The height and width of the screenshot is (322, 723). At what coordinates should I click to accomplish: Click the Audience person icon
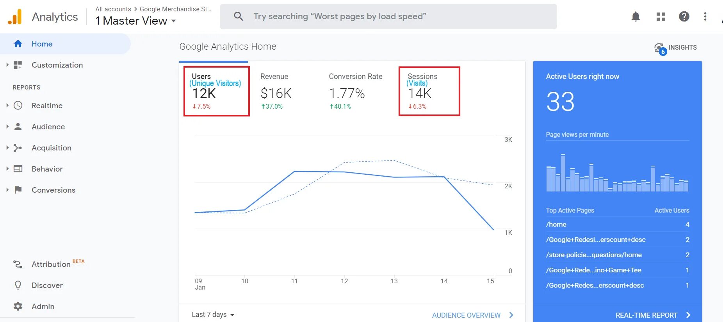pos(18,127)
